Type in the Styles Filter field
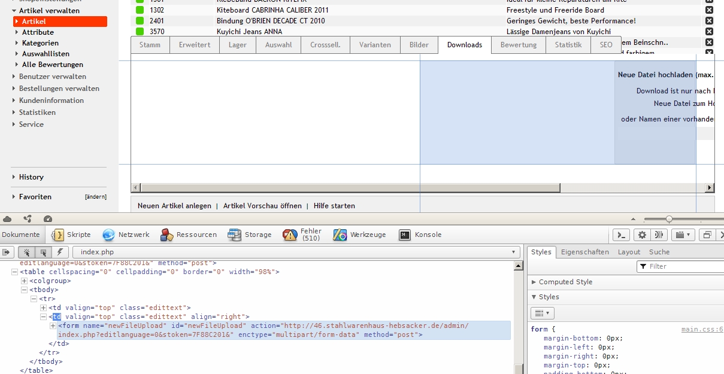 coord(683,266)
